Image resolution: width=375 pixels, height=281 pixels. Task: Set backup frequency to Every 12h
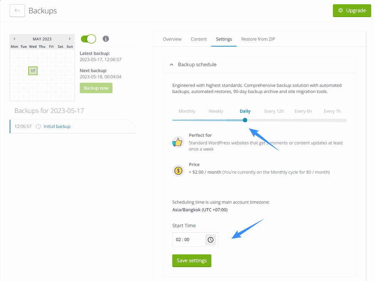point(274,111)
